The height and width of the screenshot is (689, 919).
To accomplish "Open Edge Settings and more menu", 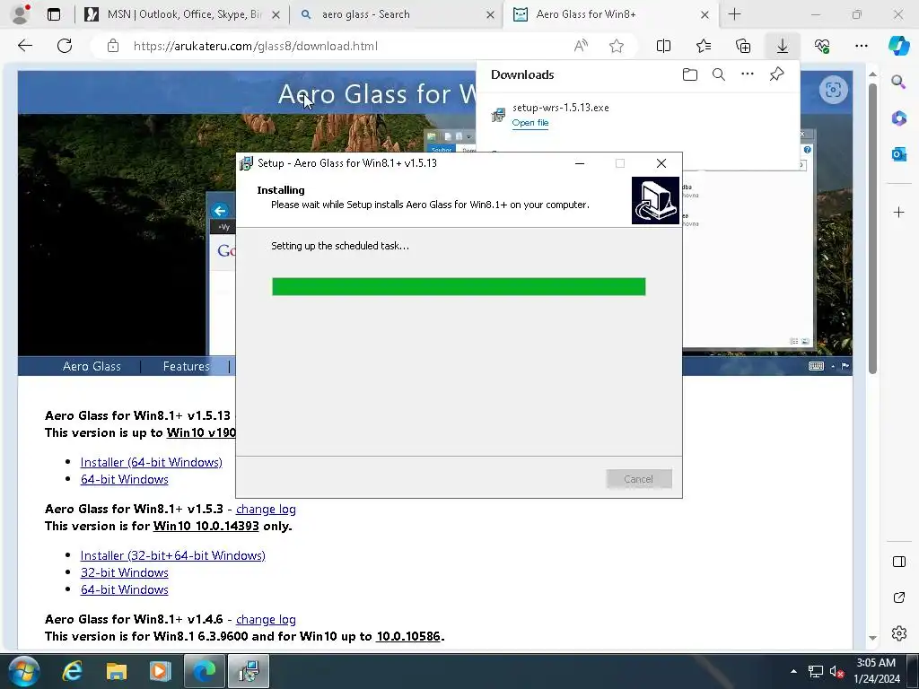I will click(x=861, y=46).
